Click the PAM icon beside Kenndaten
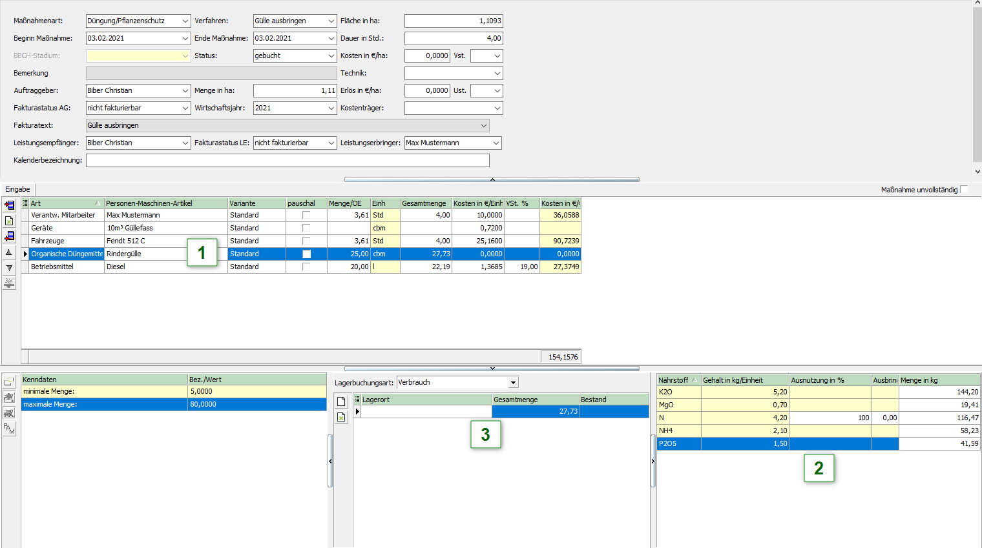 tap(9, 429)
